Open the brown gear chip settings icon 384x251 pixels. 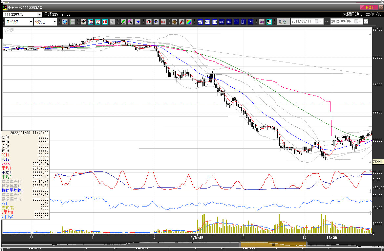pos(174,22)
